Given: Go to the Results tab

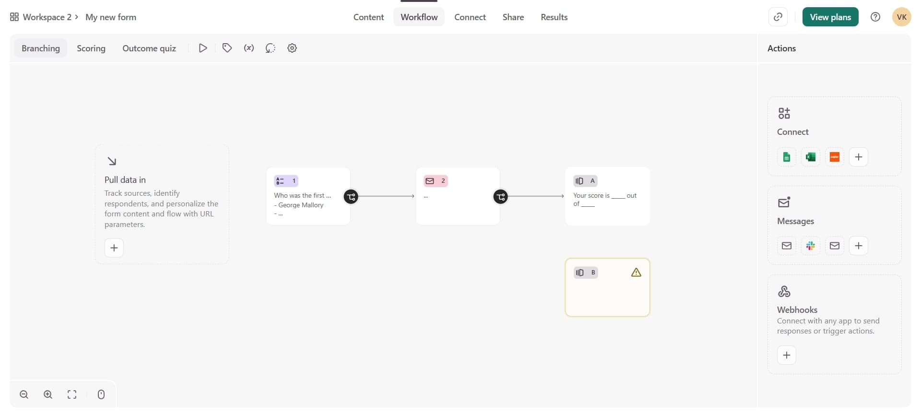Looking at the screenshot, I should click(x=554, y=17).
